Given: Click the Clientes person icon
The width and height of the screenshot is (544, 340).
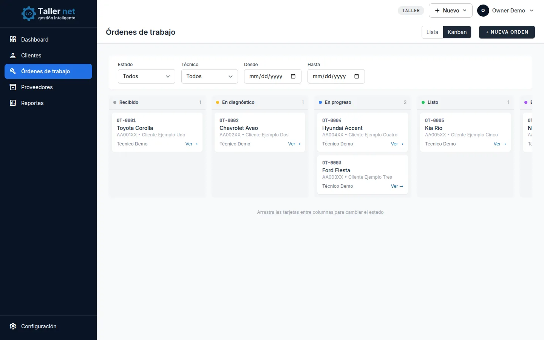Looking at the screenshot, I should click(x=13, y=56).
